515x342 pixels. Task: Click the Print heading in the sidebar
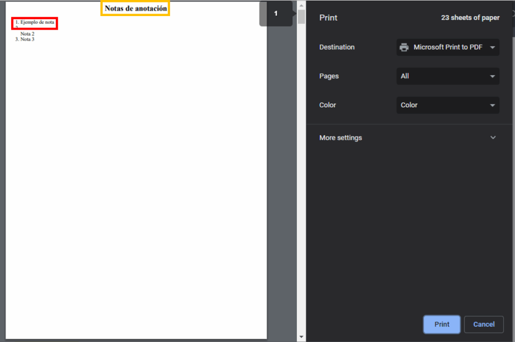pyautogui.click(x=328, y=18)
